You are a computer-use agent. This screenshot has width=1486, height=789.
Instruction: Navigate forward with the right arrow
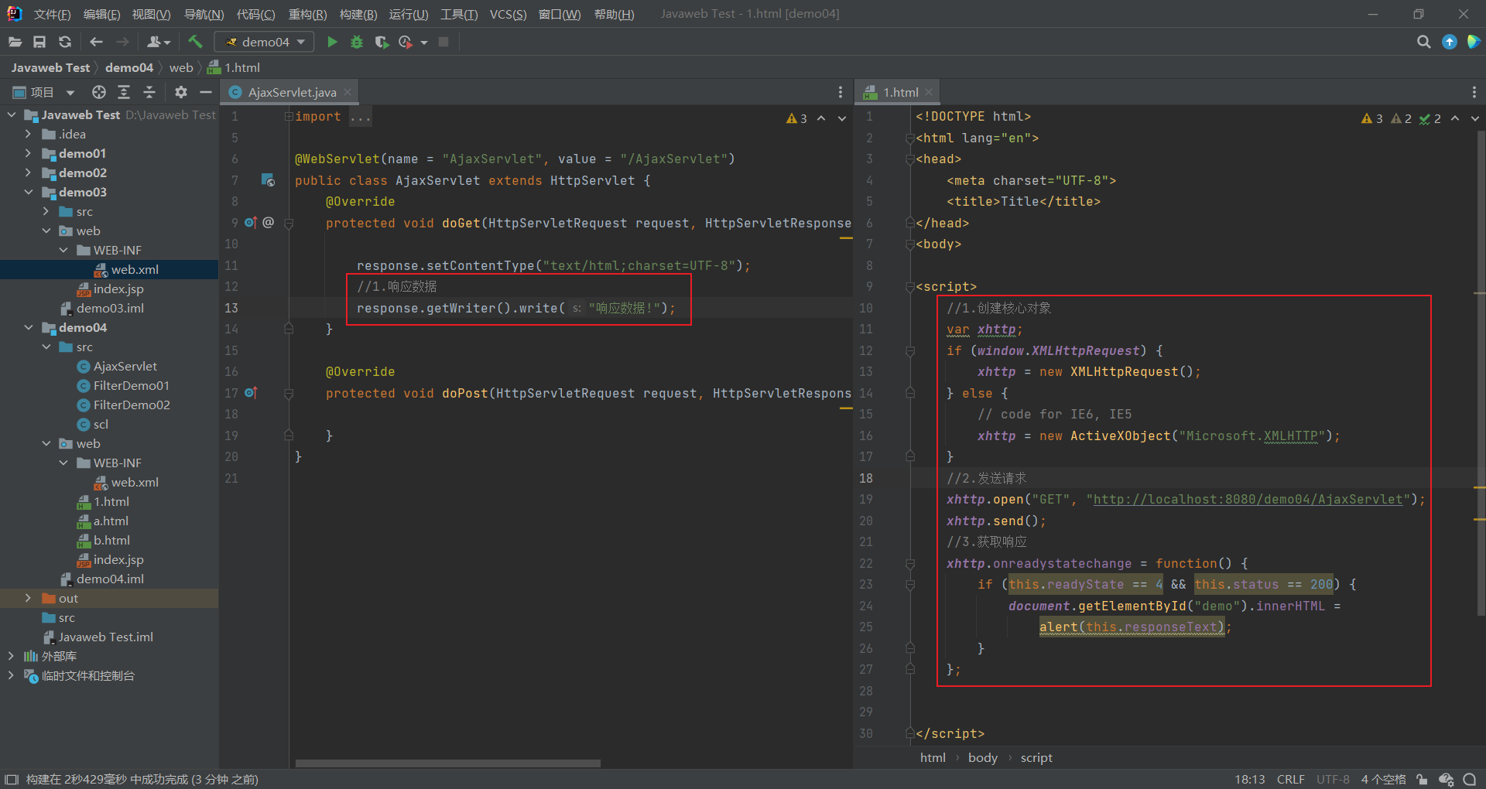coord(122,42)
